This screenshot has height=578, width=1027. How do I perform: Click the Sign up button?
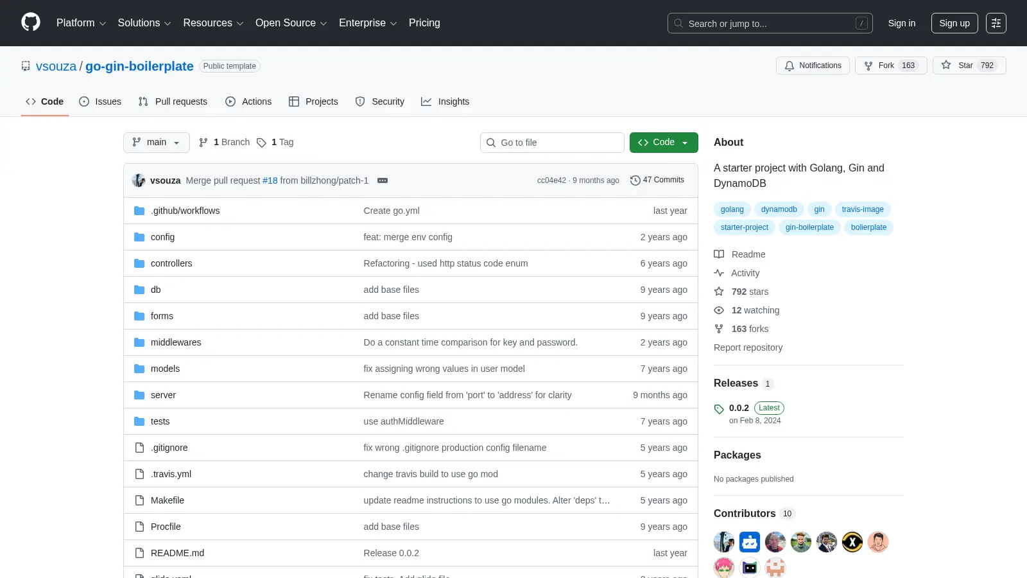tap(954, 23)
